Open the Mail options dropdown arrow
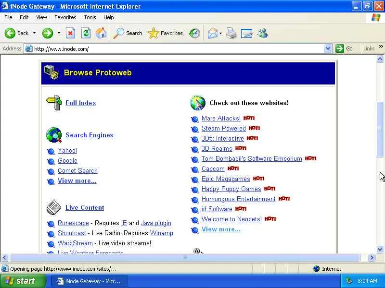This screenshot has height=288, width=385. pos(220,33)
